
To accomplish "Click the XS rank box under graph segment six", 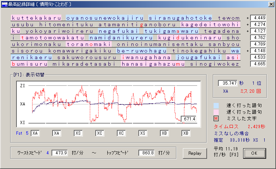I will (x=143, y=133).
